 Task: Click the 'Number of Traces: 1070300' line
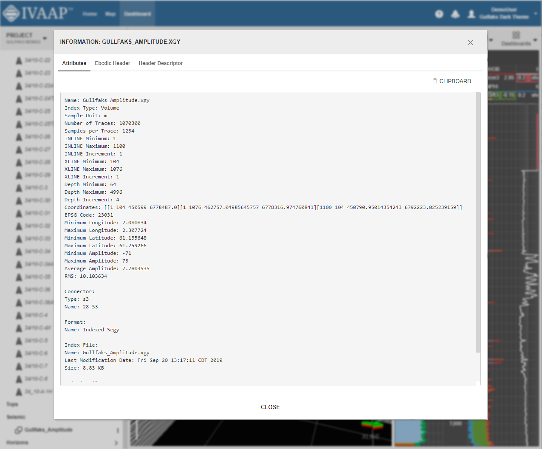coord(102,123)
